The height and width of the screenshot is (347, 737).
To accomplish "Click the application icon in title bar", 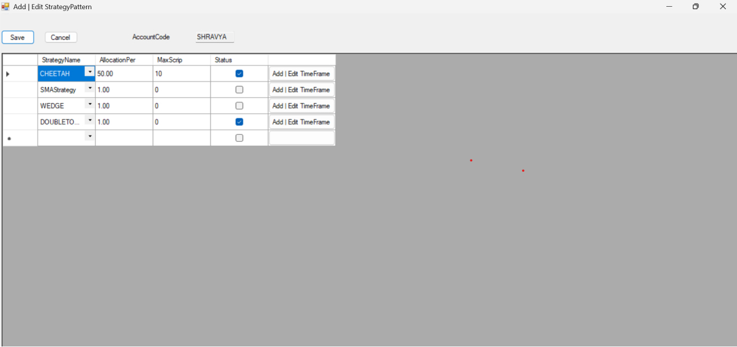I will [x=6, y=7].
